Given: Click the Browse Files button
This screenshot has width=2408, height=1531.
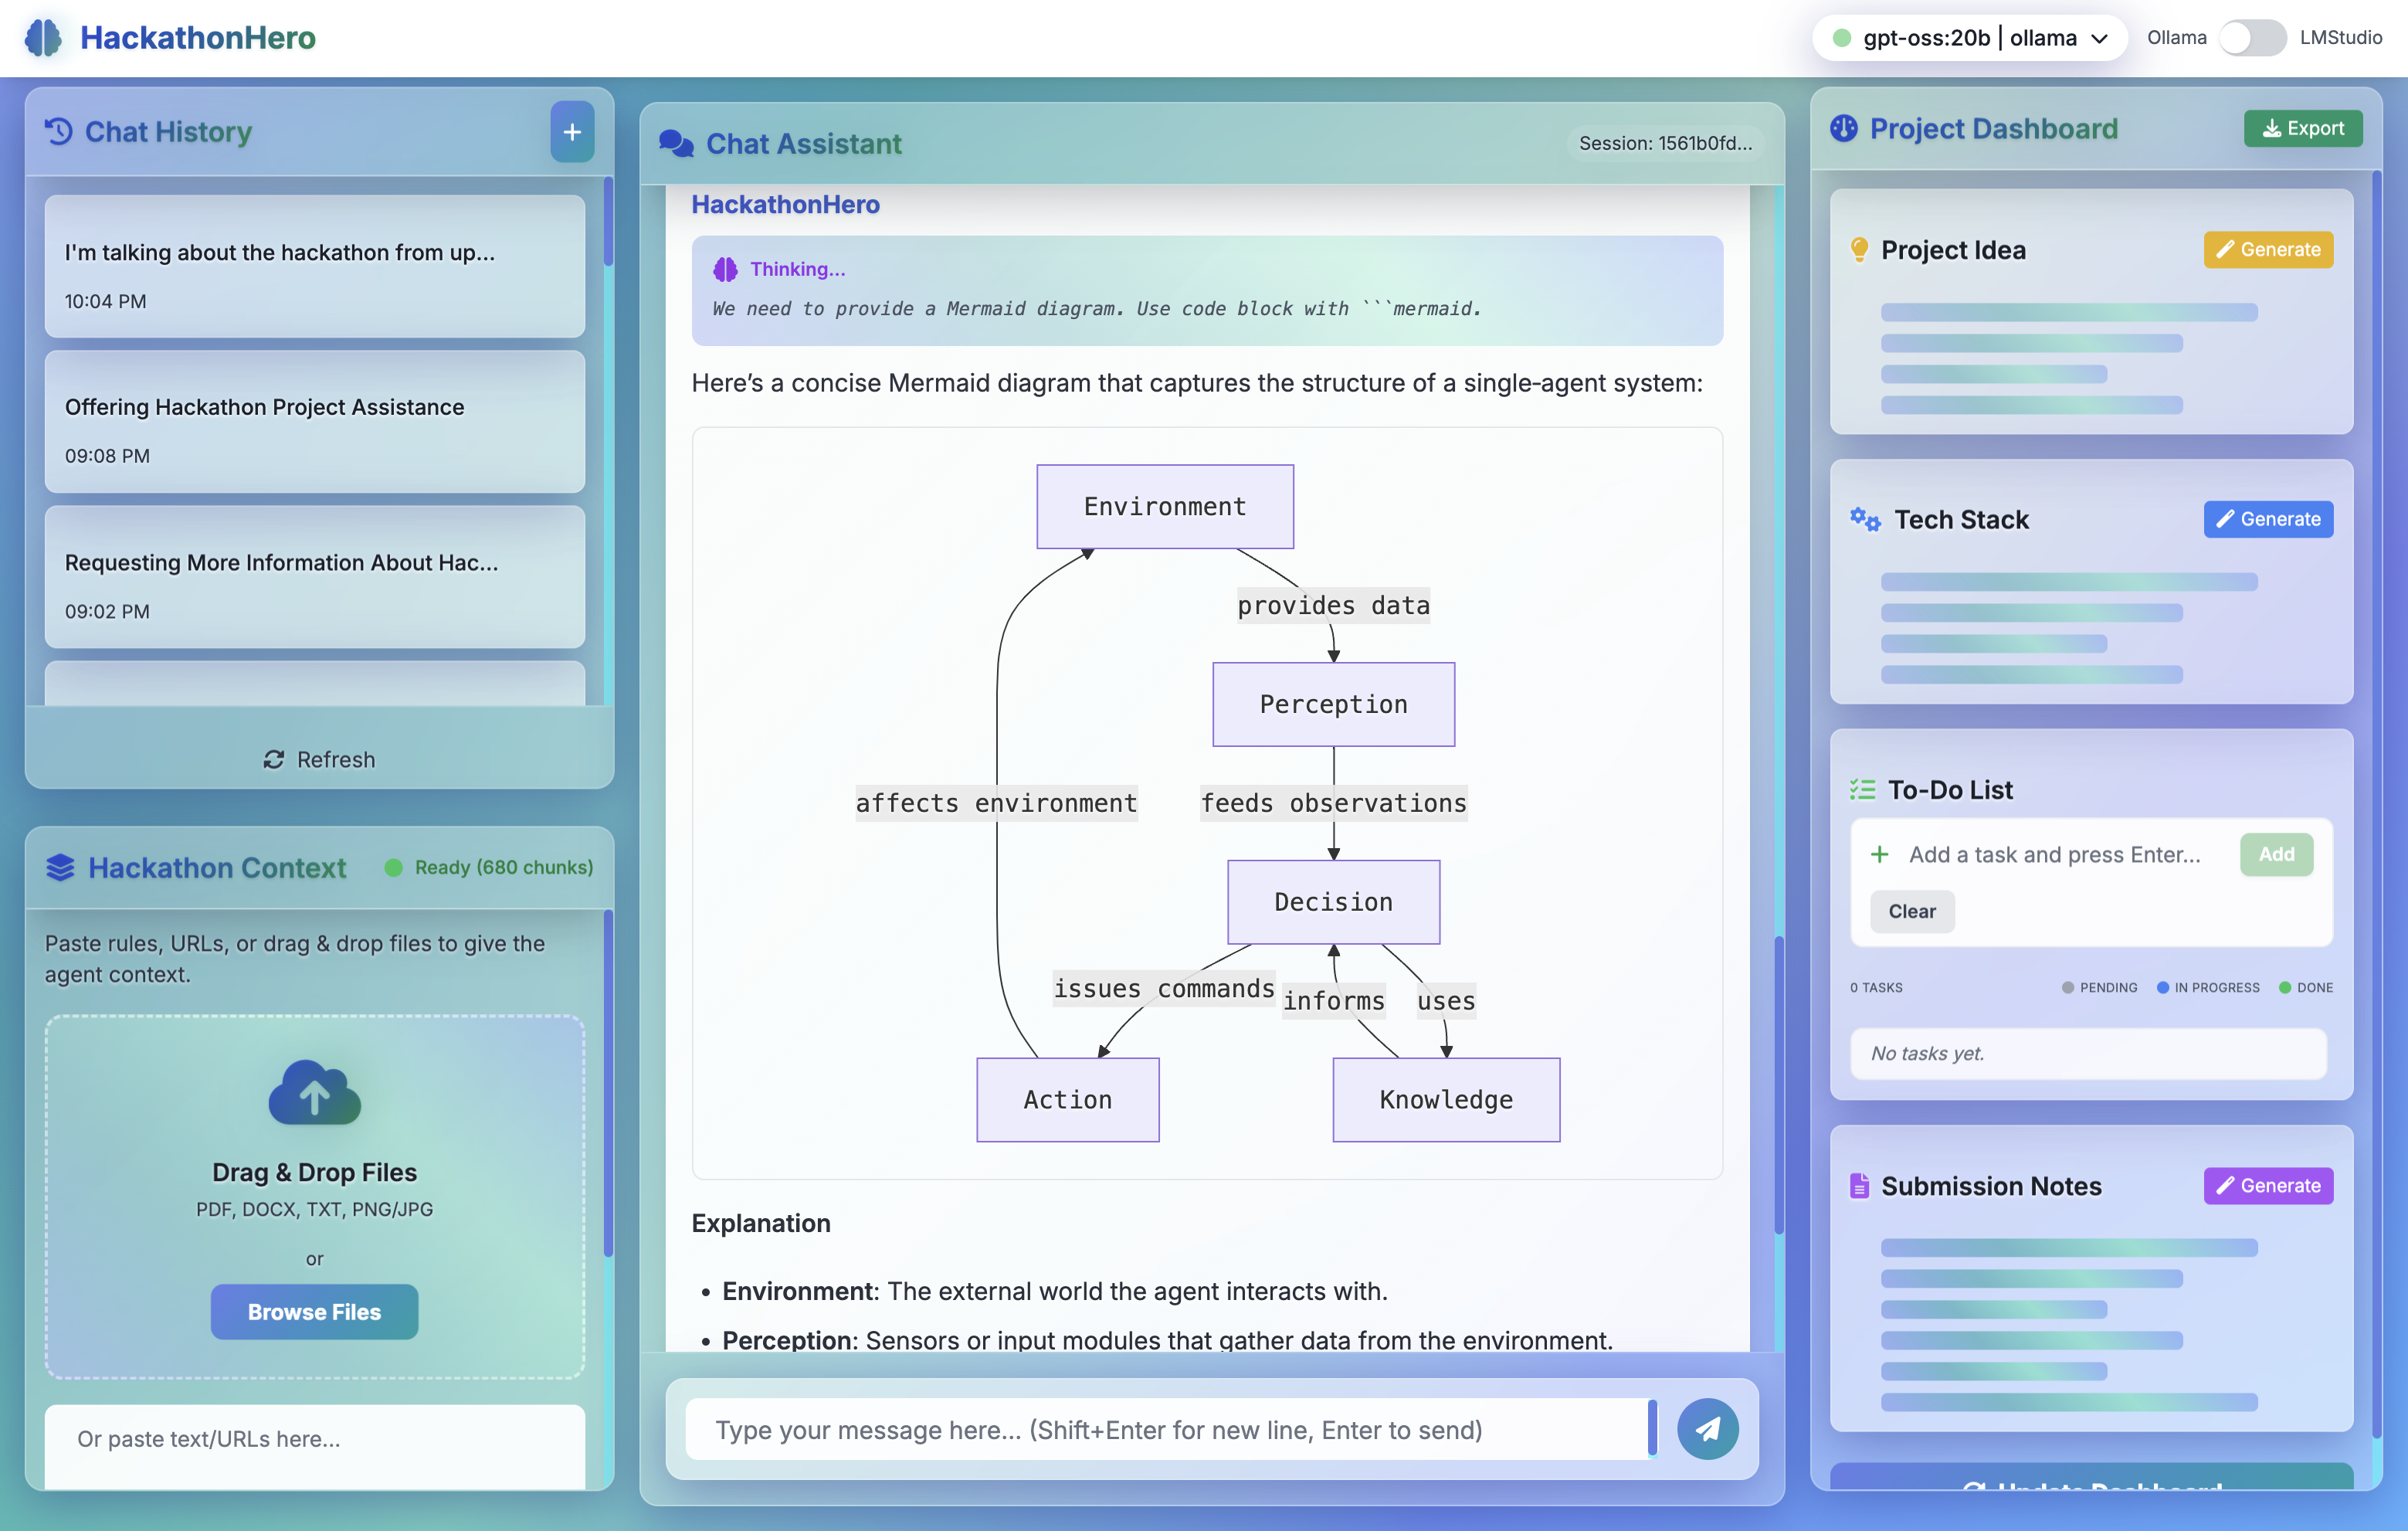Looking at the screenshot, I should point(314,1312).
